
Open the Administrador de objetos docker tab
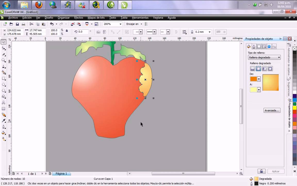point(289,59)
